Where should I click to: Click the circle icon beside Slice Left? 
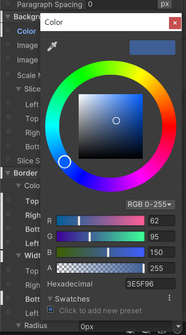[8, 103]
